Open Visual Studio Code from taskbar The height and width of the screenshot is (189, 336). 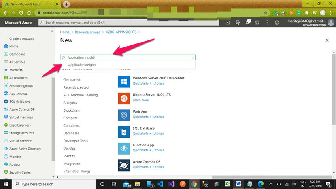point(160,184)
